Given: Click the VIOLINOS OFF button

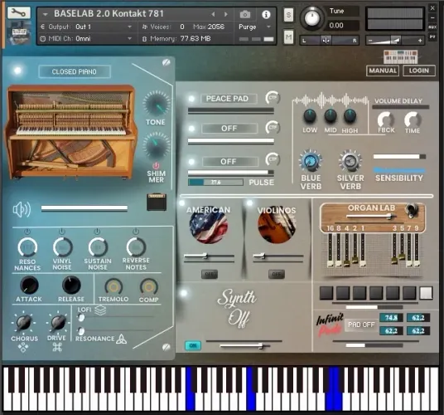Looking at the screenshot, I should click(x=277, y=274).
